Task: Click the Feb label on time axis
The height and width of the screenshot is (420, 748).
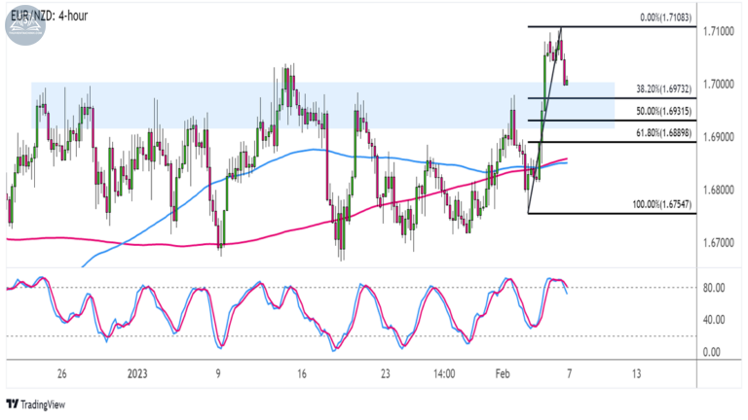Action: pos(503,373)
